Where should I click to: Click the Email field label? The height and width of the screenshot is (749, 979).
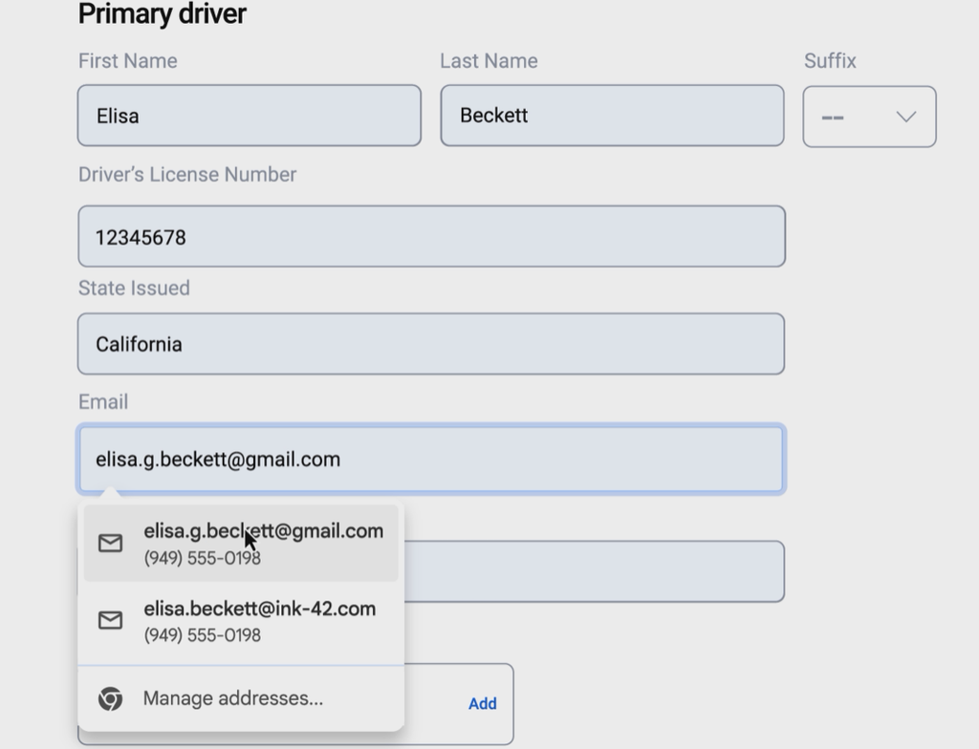[x=103, y=402]
